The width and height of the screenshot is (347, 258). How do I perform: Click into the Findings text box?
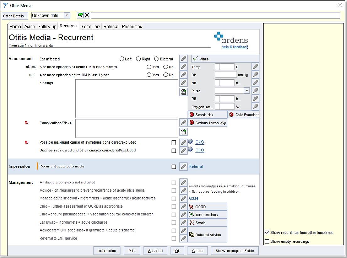[x=126, y=99]
